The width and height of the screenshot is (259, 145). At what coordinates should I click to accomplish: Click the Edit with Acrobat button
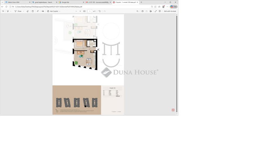(x=170, y=11)
